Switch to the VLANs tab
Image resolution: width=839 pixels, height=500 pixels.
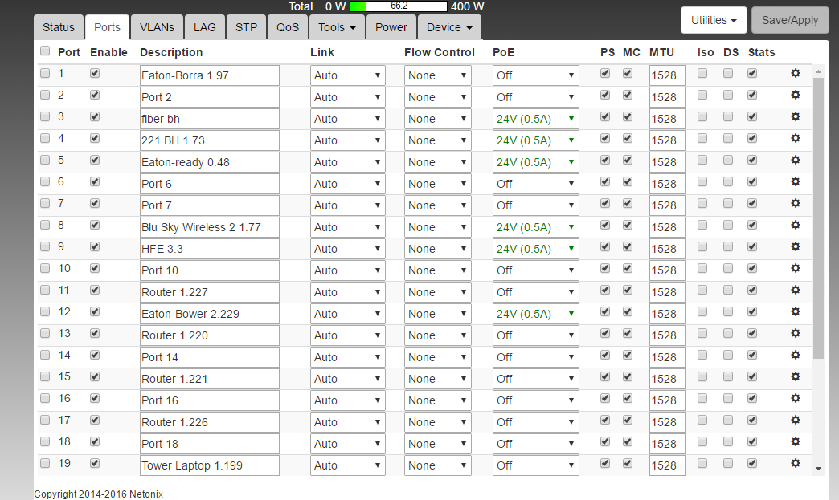pyautogui.click(x=157, y=27)
